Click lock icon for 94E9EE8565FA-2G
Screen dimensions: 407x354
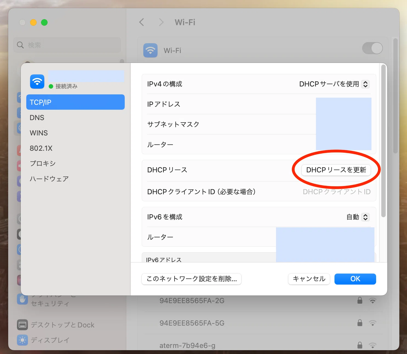[x=360, y=300]
